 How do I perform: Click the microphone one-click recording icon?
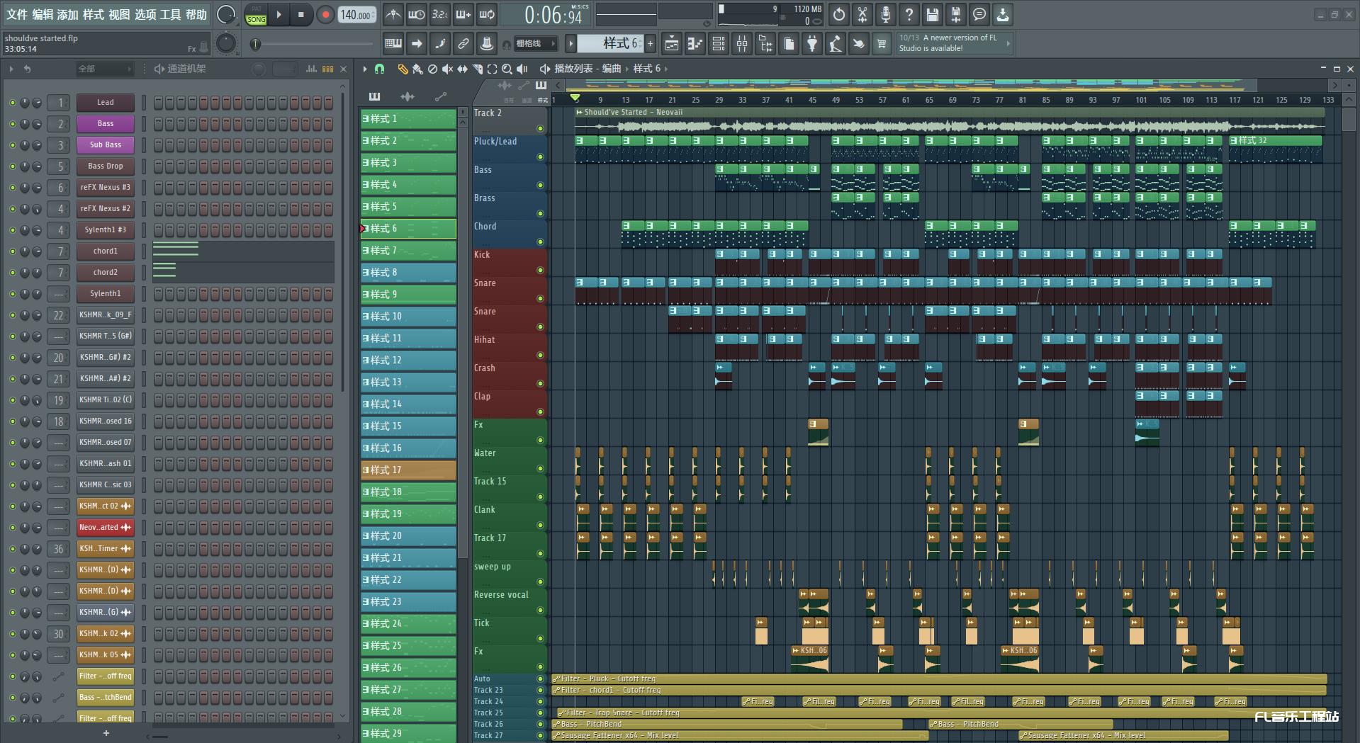tap(886, 14)
